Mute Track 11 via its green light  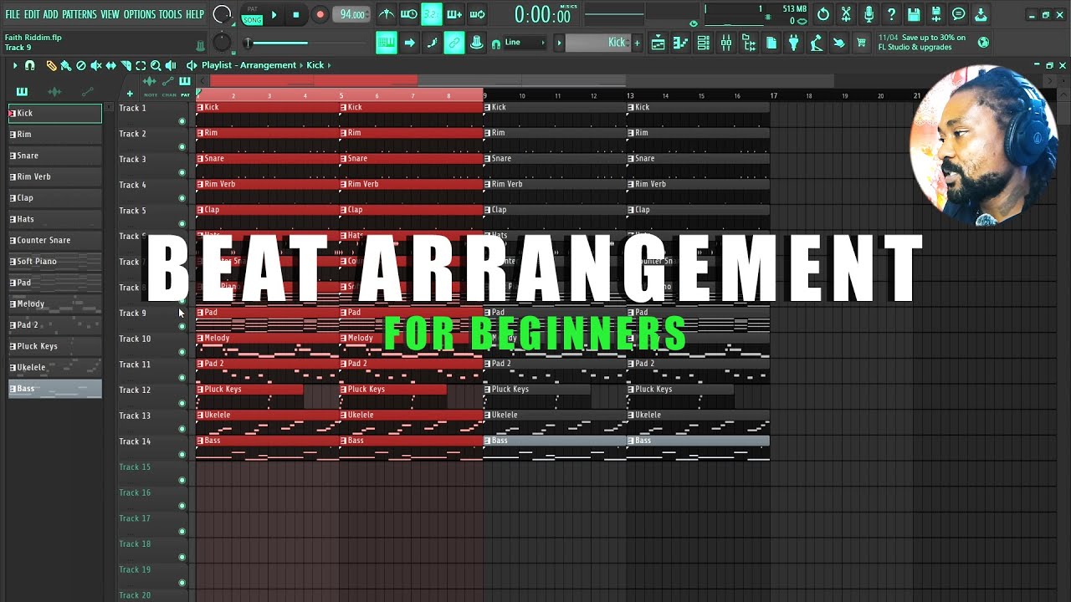click(x=182, y=378)
